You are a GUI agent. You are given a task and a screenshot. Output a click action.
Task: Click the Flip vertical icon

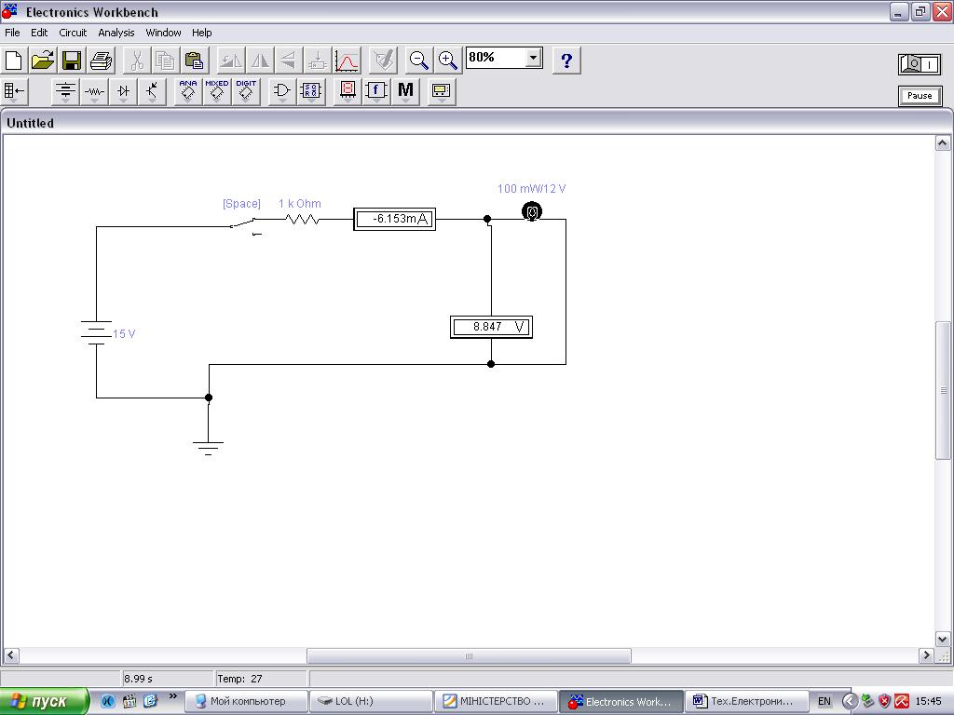(x=289, y=61)
